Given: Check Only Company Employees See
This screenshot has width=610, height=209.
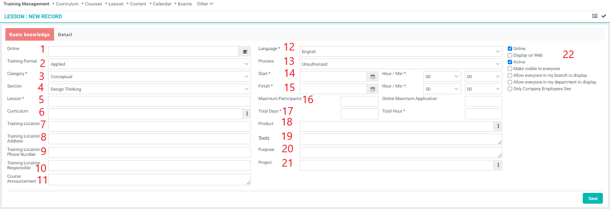Looking at the screenshot, I should (x=510, y=89).
